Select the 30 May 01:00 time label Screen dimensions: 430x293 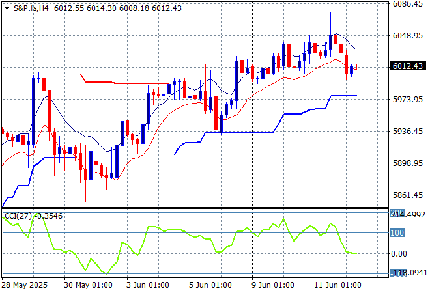pyautogui.click(x=88, y=285)
